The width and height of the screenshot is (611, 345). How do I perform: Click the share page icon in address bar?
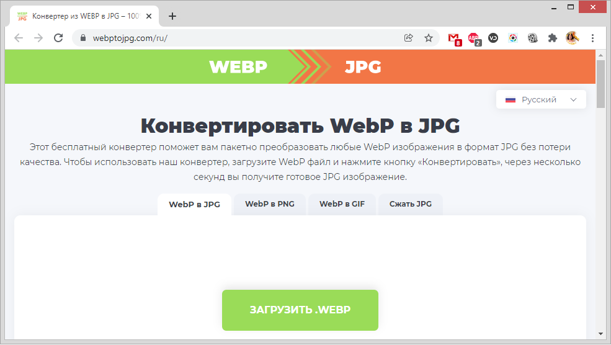tap(408, 38)
